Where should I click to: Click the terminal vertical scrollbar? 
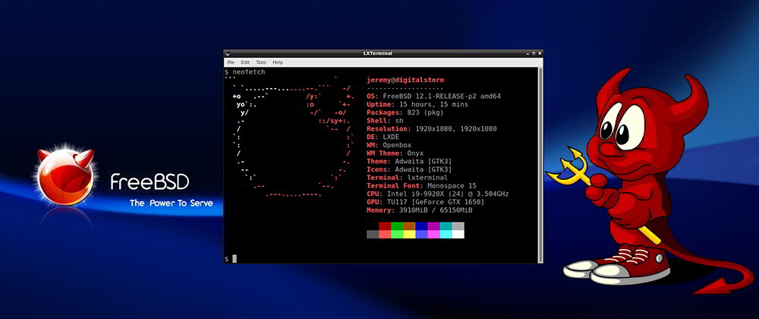[x=540, y=165]
